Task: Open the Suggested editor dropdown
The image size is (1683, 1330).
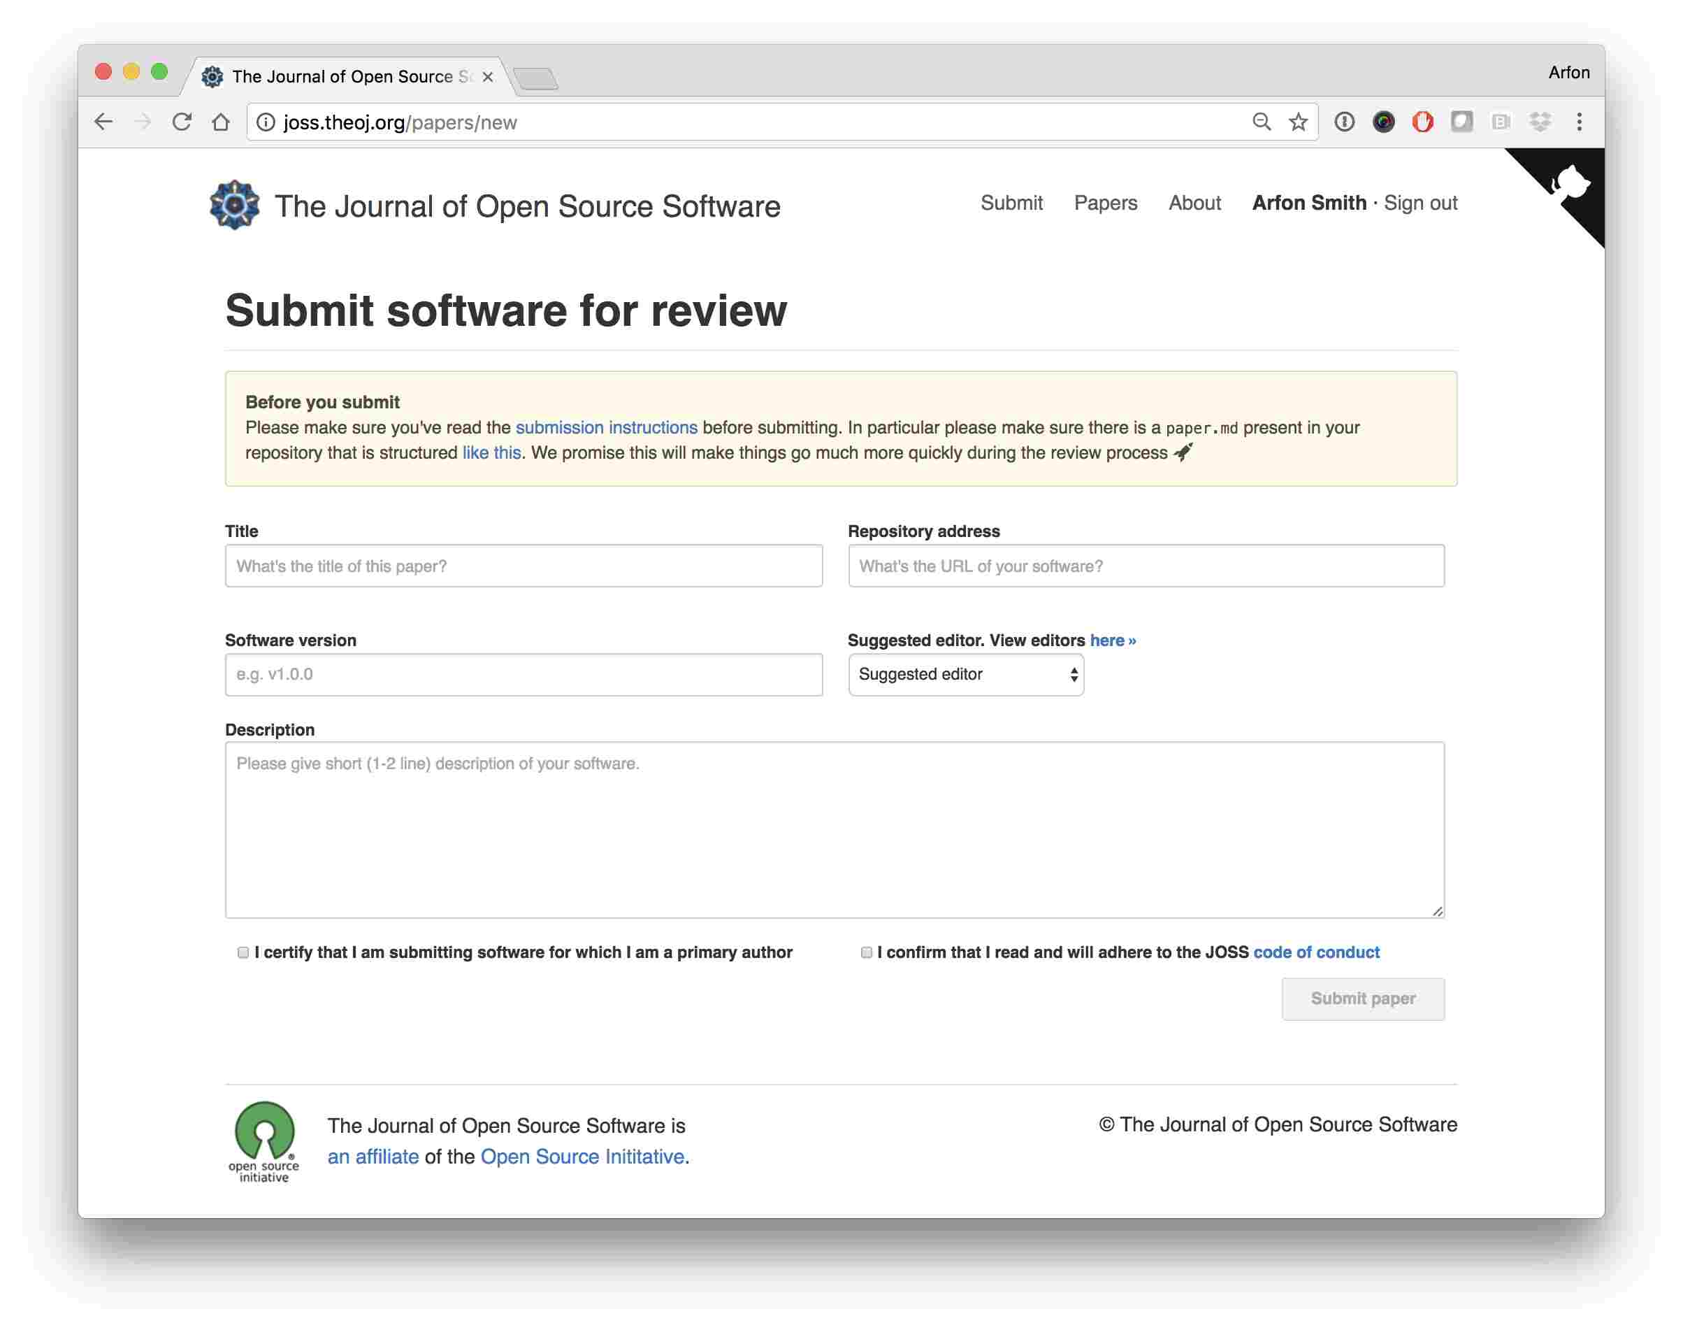Action: point(966,674)
